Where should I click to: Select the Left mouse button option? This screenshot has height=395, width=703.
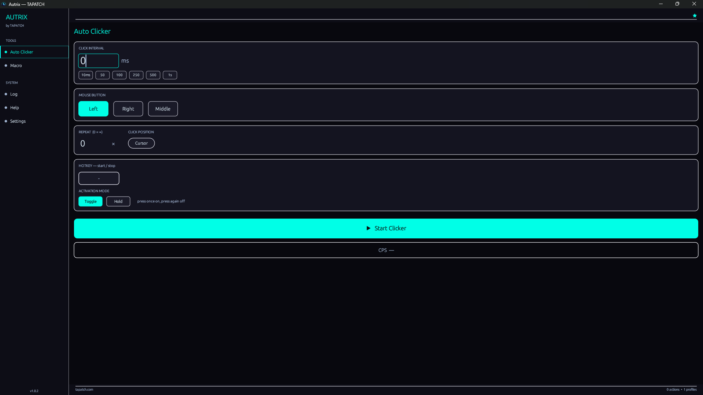(93, 109)
